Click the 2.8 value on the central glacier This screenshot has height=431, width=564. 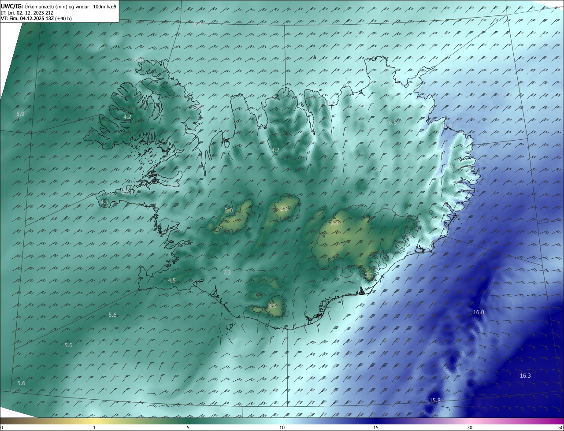pyautogui.click(x=284, y=208)
